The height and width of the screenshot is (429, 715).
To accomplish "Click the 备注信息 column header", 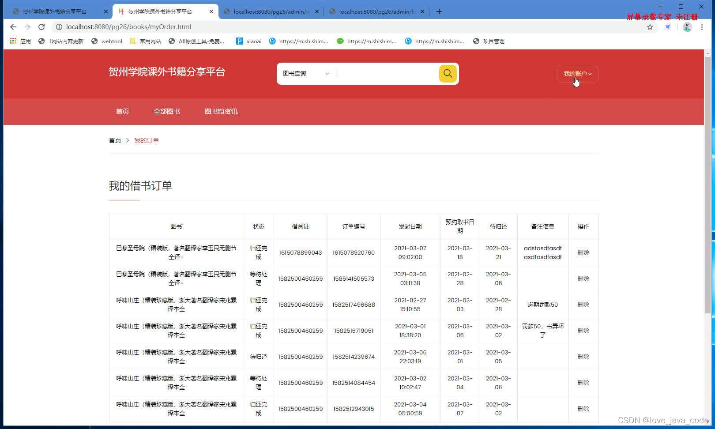I will point(543,226).
